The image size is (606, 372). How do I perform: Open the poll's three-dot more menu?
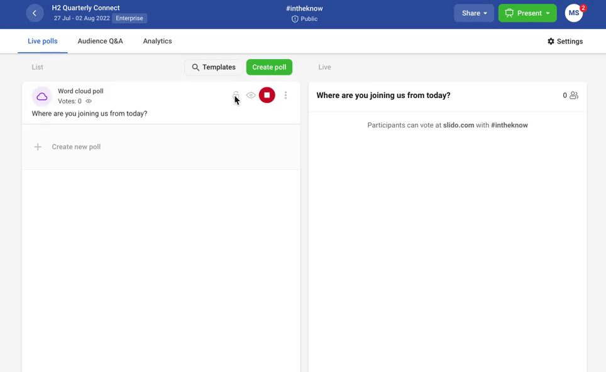point(285,95)
